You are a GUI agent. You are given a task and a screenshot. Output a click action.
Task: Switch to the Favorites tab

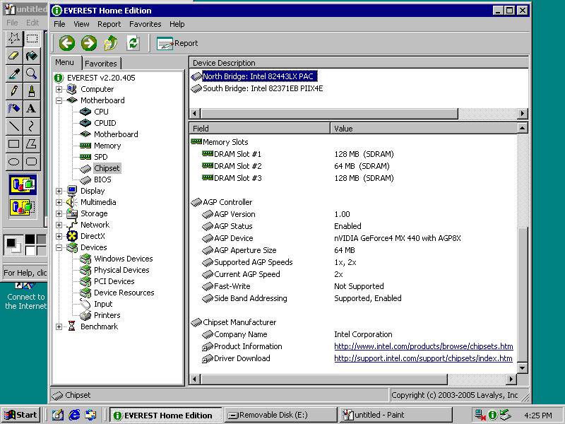pos(101,64)
